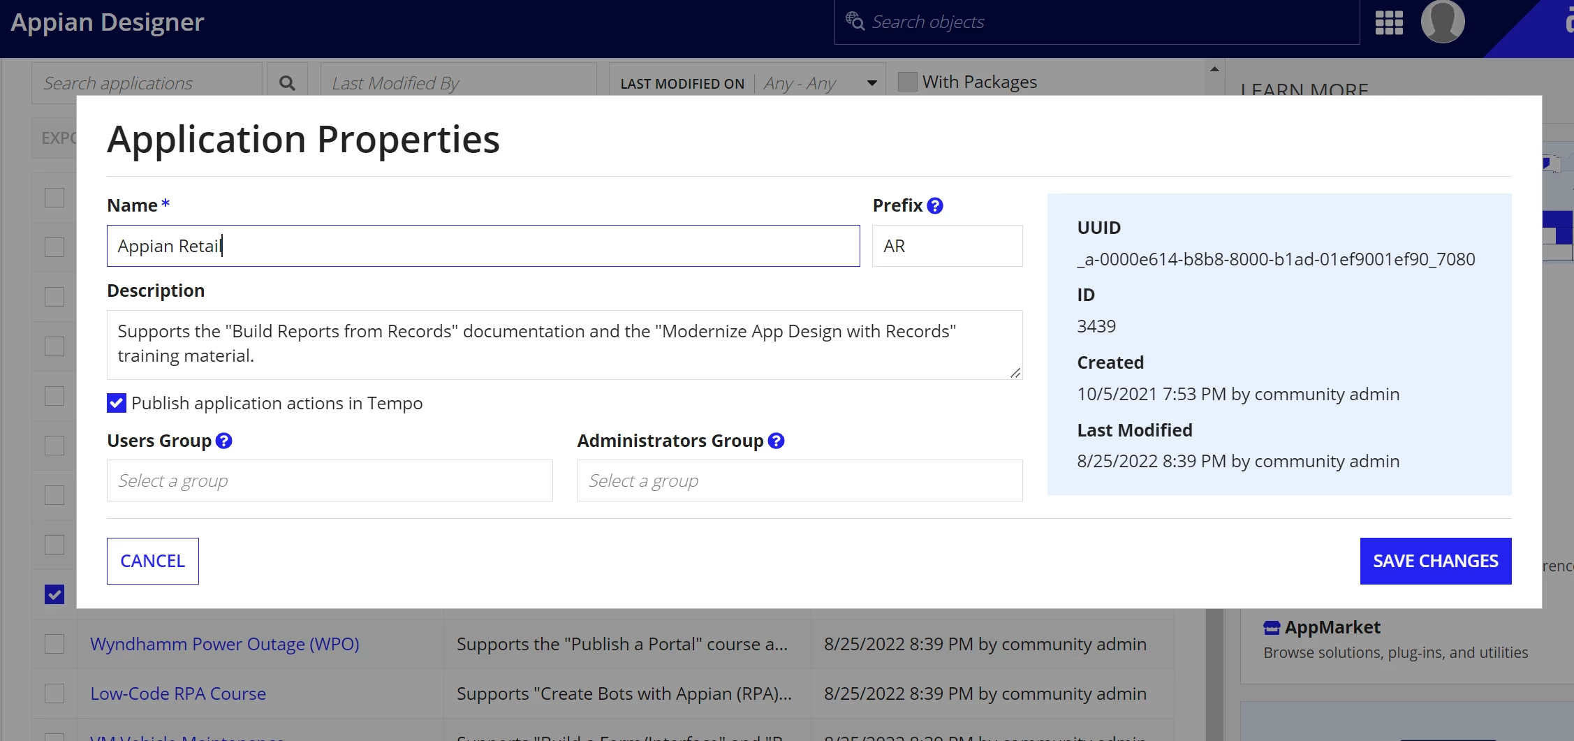The image size is (1574, 741).
Task: Open the Low-Code RPA Course application
Action: click(x=178, y=694)
